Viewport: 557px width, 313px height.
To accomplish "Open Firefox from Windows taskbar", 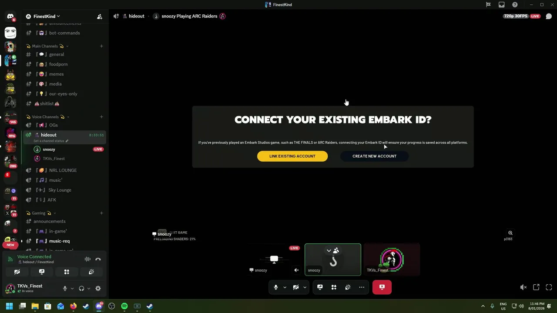I will point(73,306).
